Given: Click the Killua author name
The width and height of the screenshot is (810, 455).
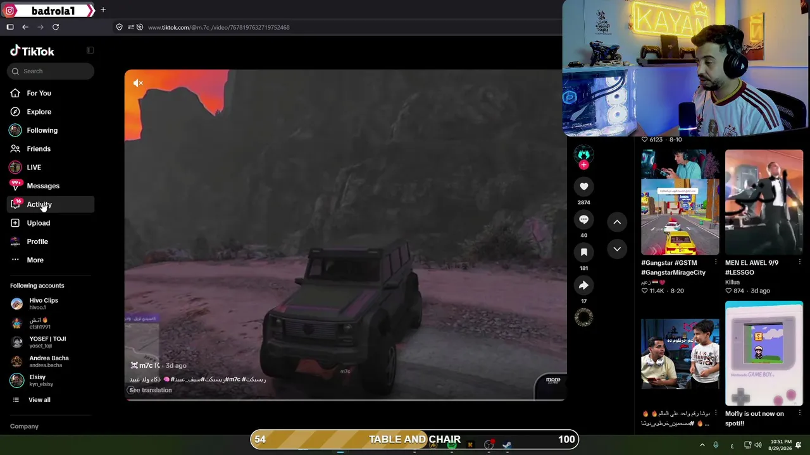Looking at the screenshot, I should 732,282.
